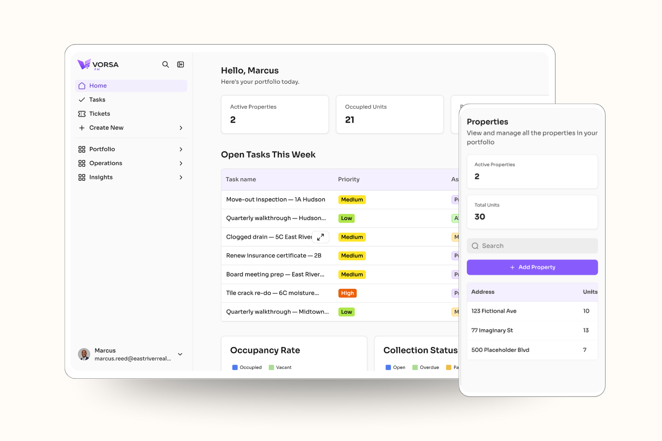The image size is (662, 441).
Task: Click the blue Open legend swatch
Action: [388, 367]
